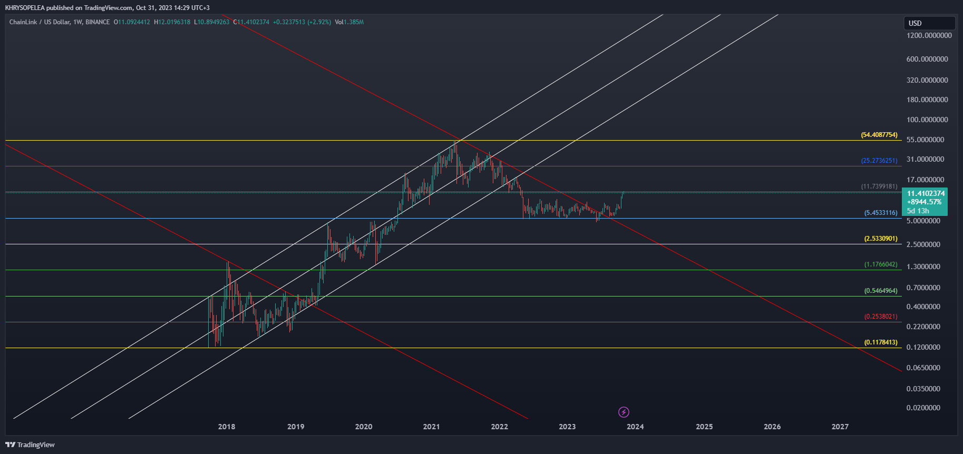The image size is (963, 454).
Task: Click the 0.0350000 price scale value
Action: (x=923, y=389)
